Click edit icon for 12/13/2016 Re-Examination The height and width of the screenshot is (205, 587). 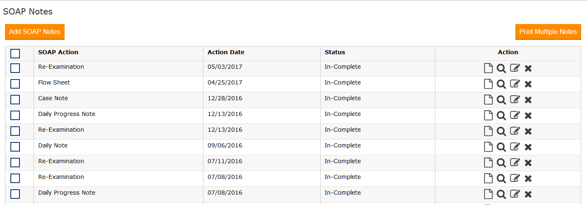click(x=515, y=131)
